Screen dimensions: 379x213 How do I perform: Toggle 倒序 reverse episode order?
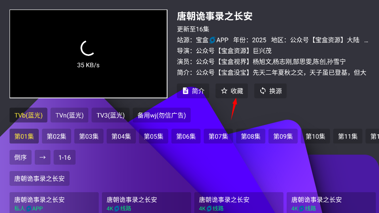pyautogui.click(x=20, y=157)
